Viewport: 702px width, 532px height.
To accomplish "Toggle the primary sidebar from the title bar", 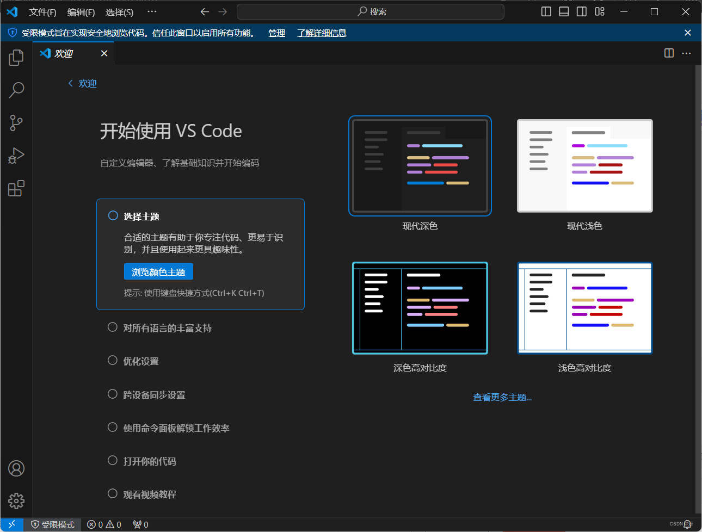I will 545,11.
